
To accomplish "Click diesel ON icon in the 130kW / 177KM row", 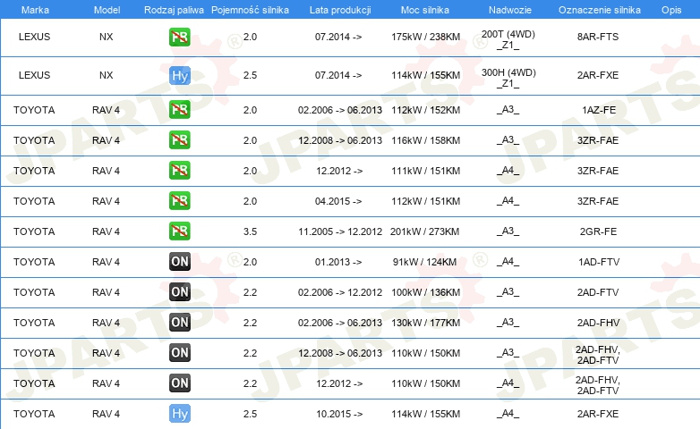I will tap(179, 323).
